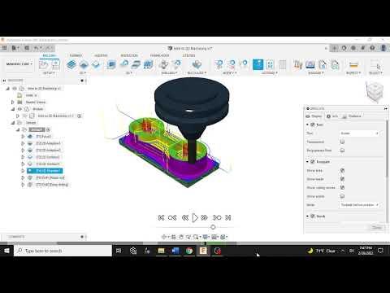
Task: Open the data panel grid icon
Action: point(4,48)
